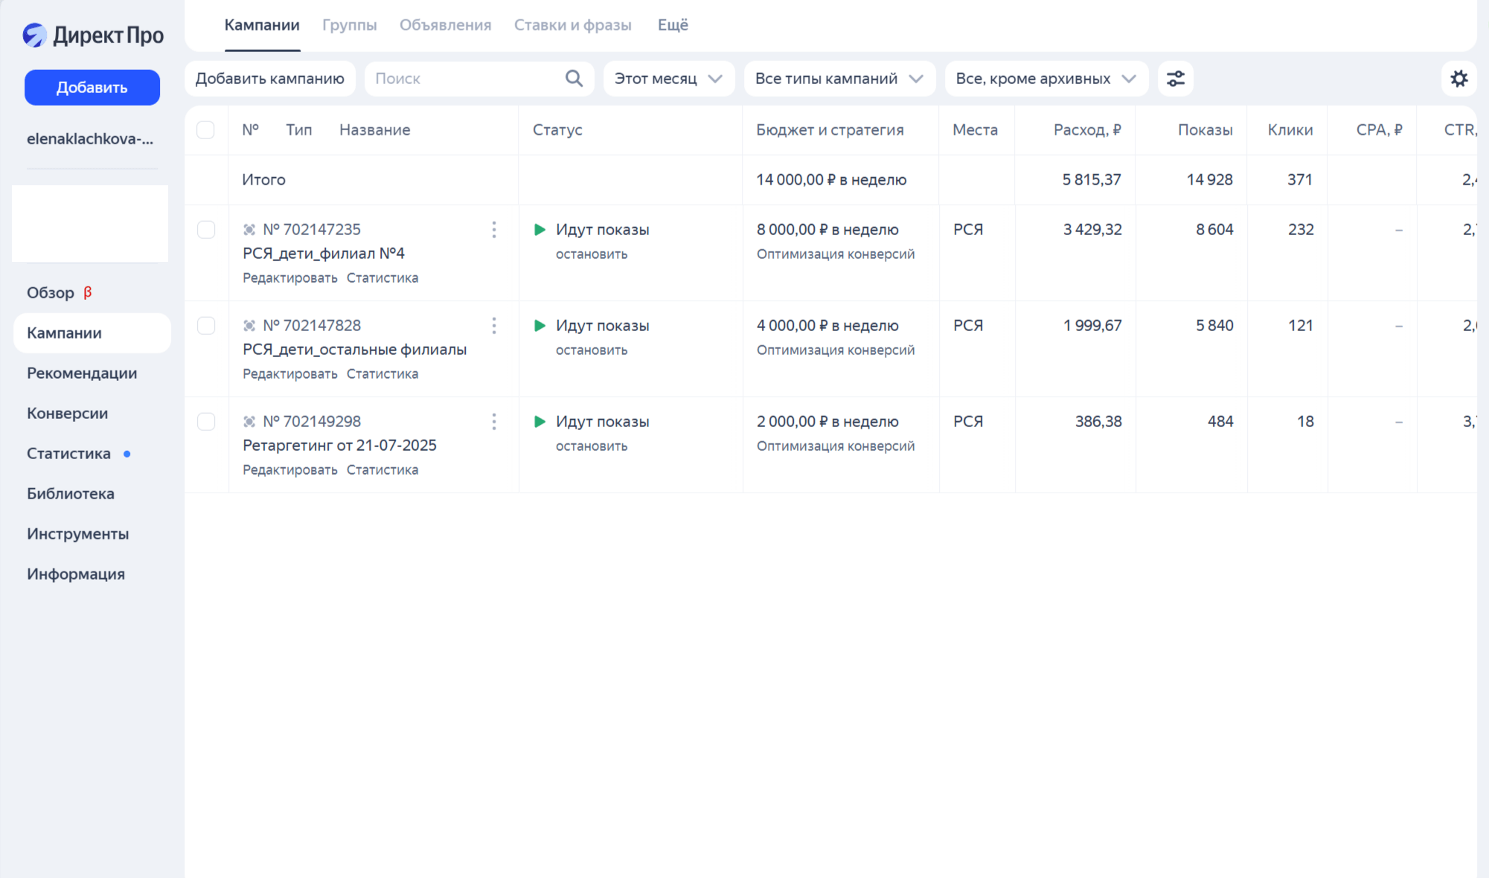Open table settings gear icon
This screenshot has height=878, width=1489.
(x=1458, y=78)
